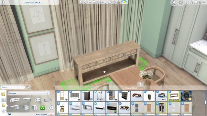Undo the last build action
This screenshot has height=116, width=207.
(99, 2)
